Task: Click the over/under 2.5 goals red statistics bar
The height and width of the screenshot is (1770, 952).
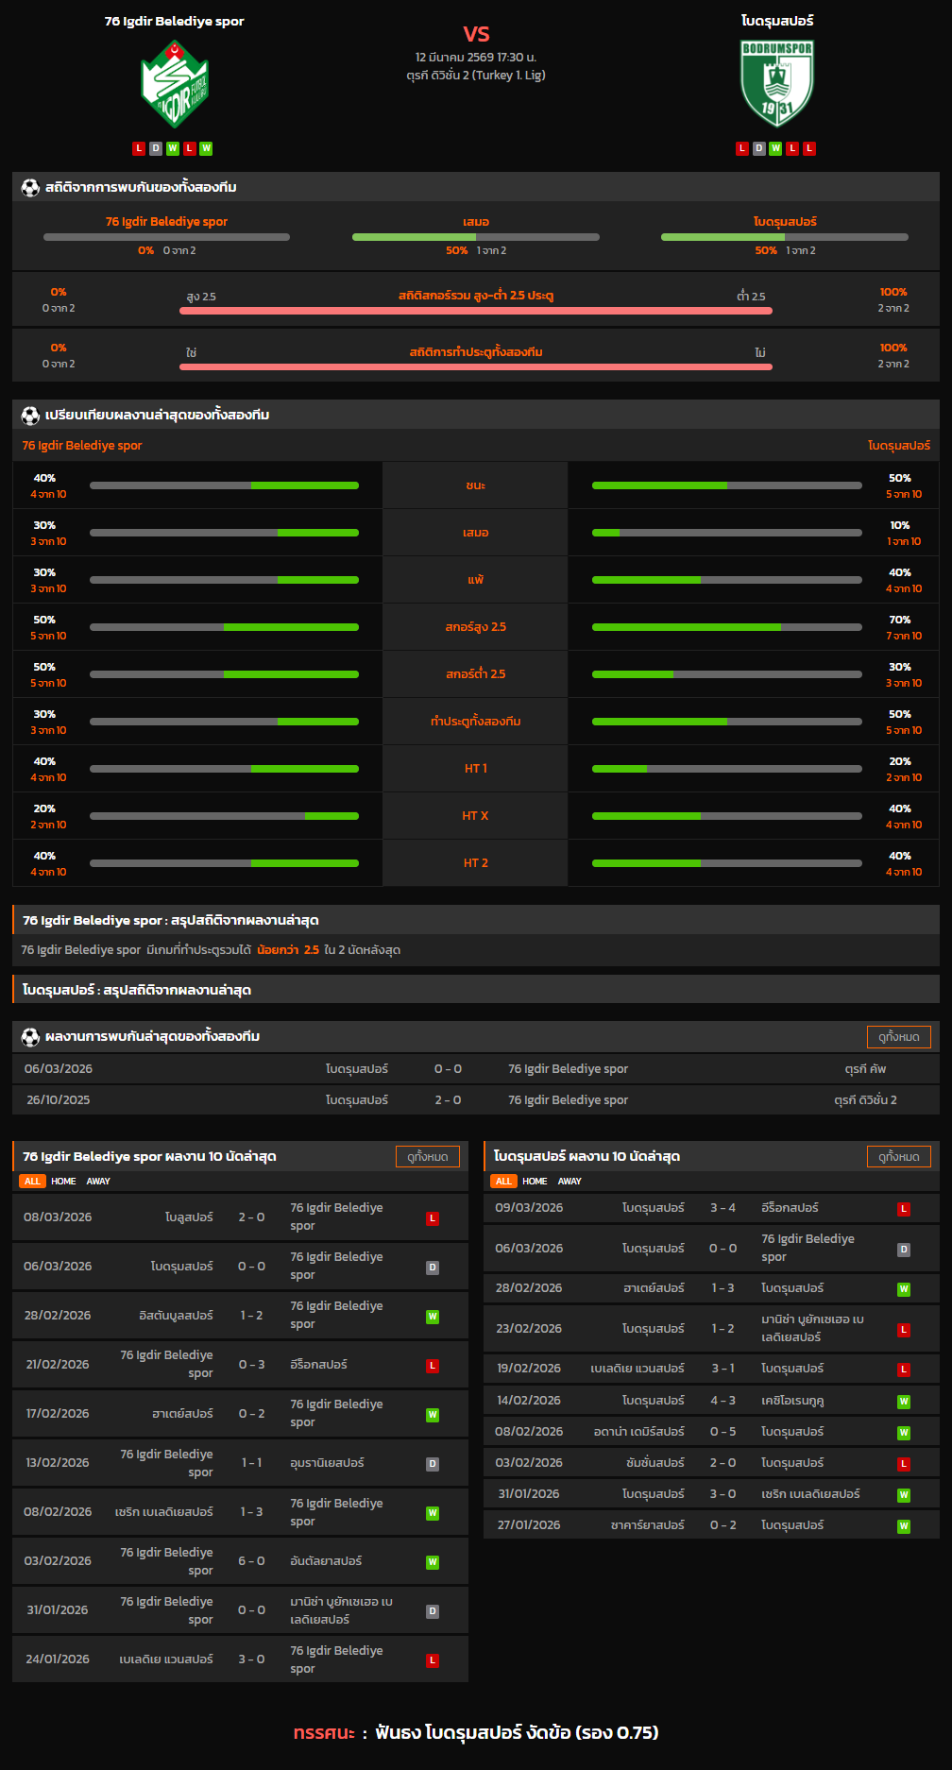Action: [476, 311]
